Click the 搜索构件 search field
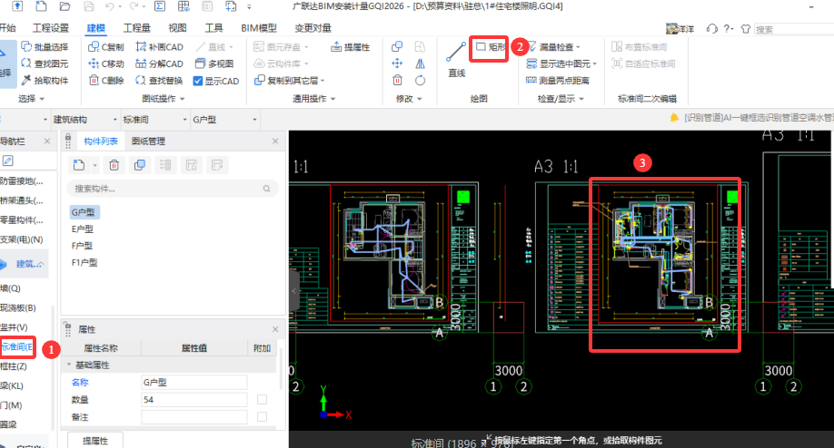This screenshot has height=448, width=834. pos(173,189)
